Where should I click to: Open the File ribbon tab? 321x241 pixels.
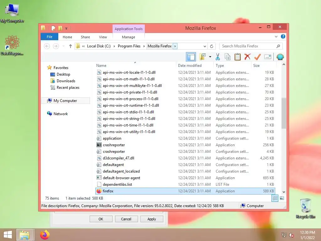point(50,37)
